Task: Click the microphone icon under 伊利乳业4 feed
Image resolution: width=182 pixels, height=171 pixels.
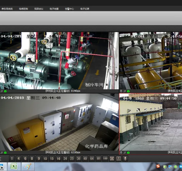Action: pos(121,91)
